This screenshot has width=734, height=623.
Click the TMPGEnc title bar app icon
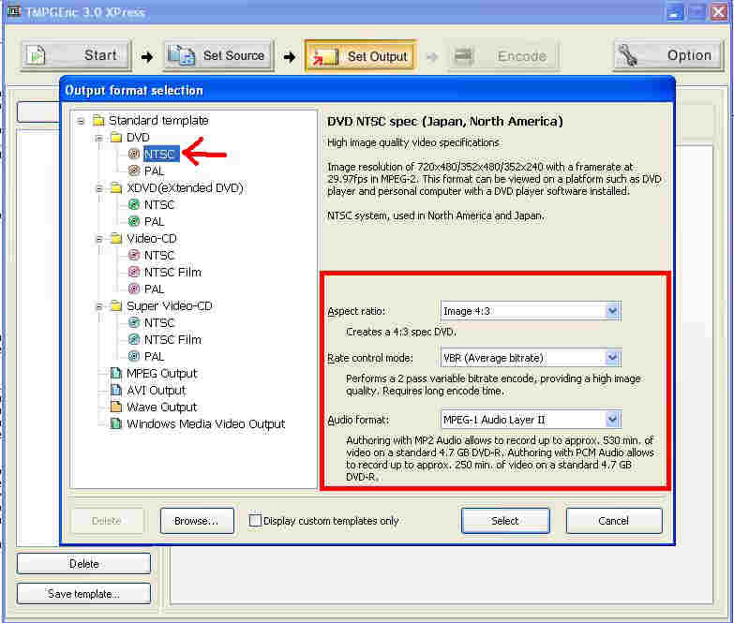14,11
